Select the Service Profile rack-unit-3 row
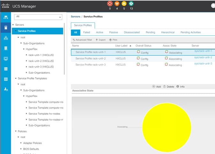The width and height of the screenshot is (215, 154). 143,65
